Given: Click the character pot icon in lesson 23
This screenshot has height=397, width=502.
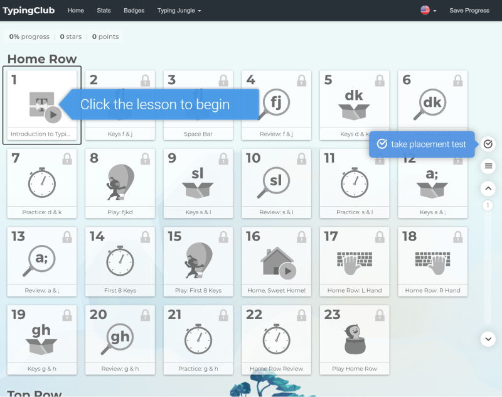Looking at the screenshot, I should tap(355, 339).
